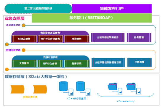Click the 数据存储层（XData大数据一体机）heading
This screenshot has width=163, height=107.
click(x=36, y=77)
